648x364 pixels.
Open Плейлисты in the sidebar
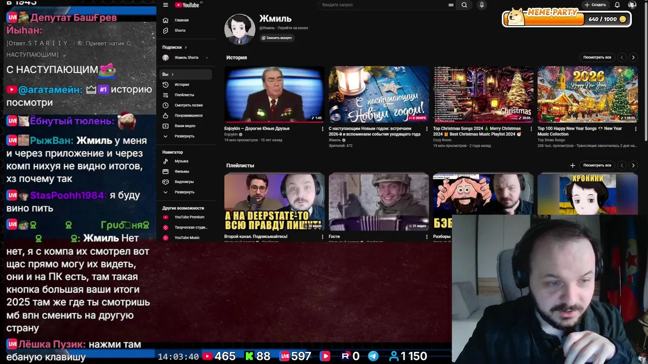(x=186, y=95)
